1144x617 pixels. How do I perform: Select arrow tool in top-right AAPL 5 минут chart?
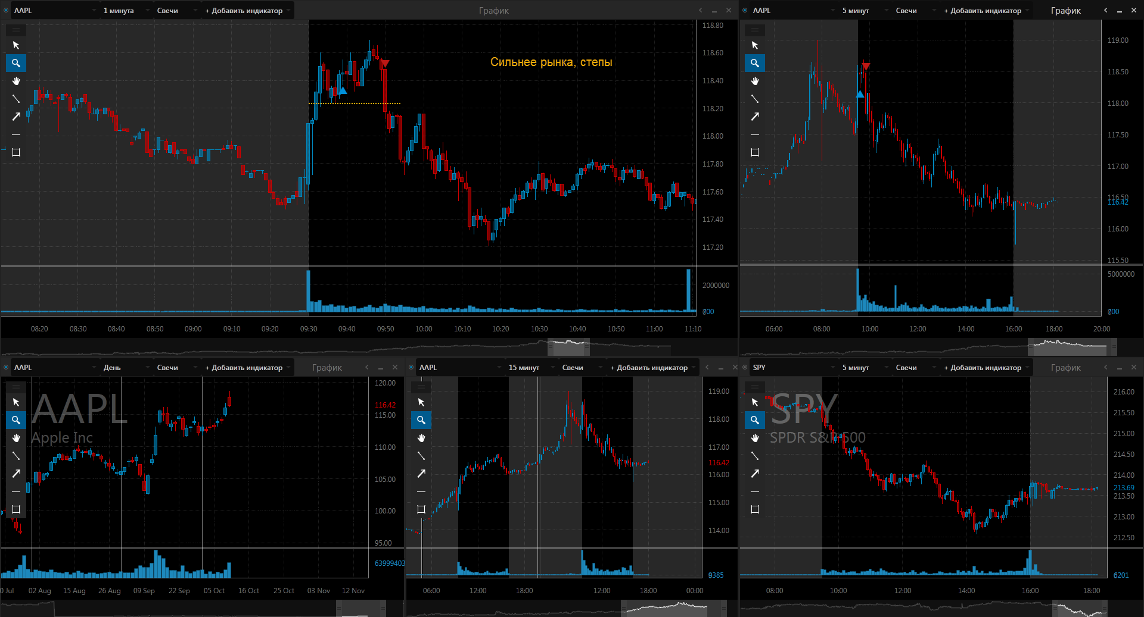click(755, 117)
